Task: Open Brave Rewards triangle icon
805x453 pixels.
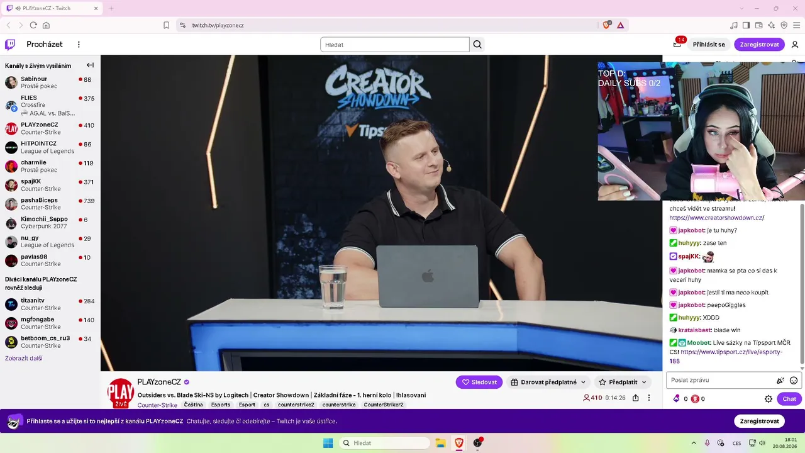Action: coord(620,25)
